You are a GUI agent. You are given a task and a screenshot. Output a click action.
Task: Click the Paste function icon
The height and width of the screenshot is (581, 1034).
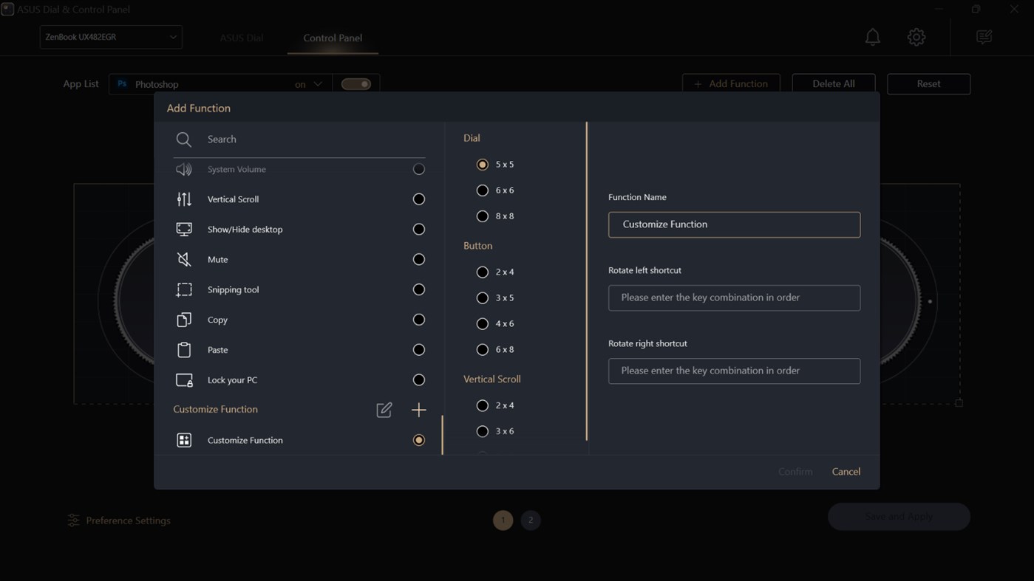click(x=183, y=349)
